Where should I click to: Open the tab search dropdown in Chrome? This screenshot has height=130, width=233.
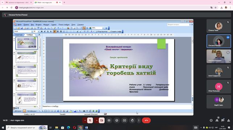[2, 3]
